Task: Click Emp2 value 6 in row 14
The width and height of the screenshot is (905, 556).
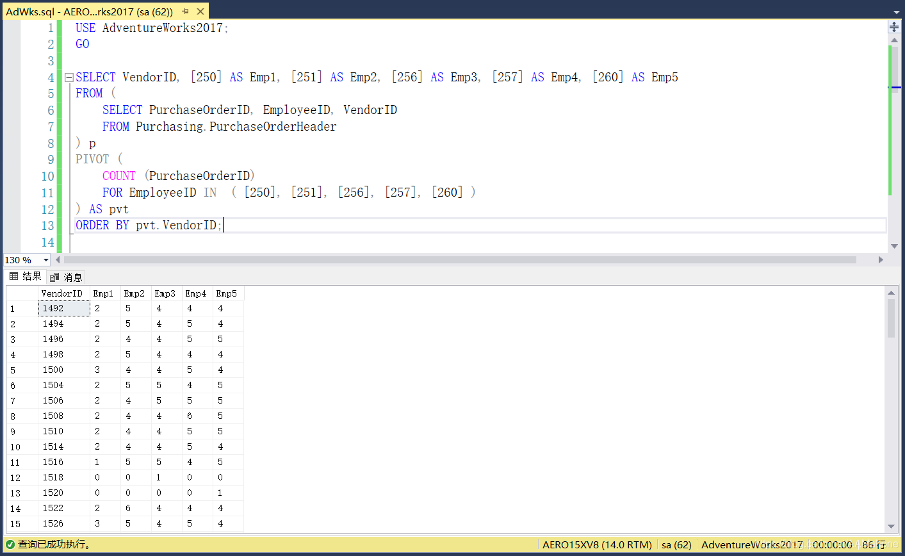Action: [x=136, y=508]
